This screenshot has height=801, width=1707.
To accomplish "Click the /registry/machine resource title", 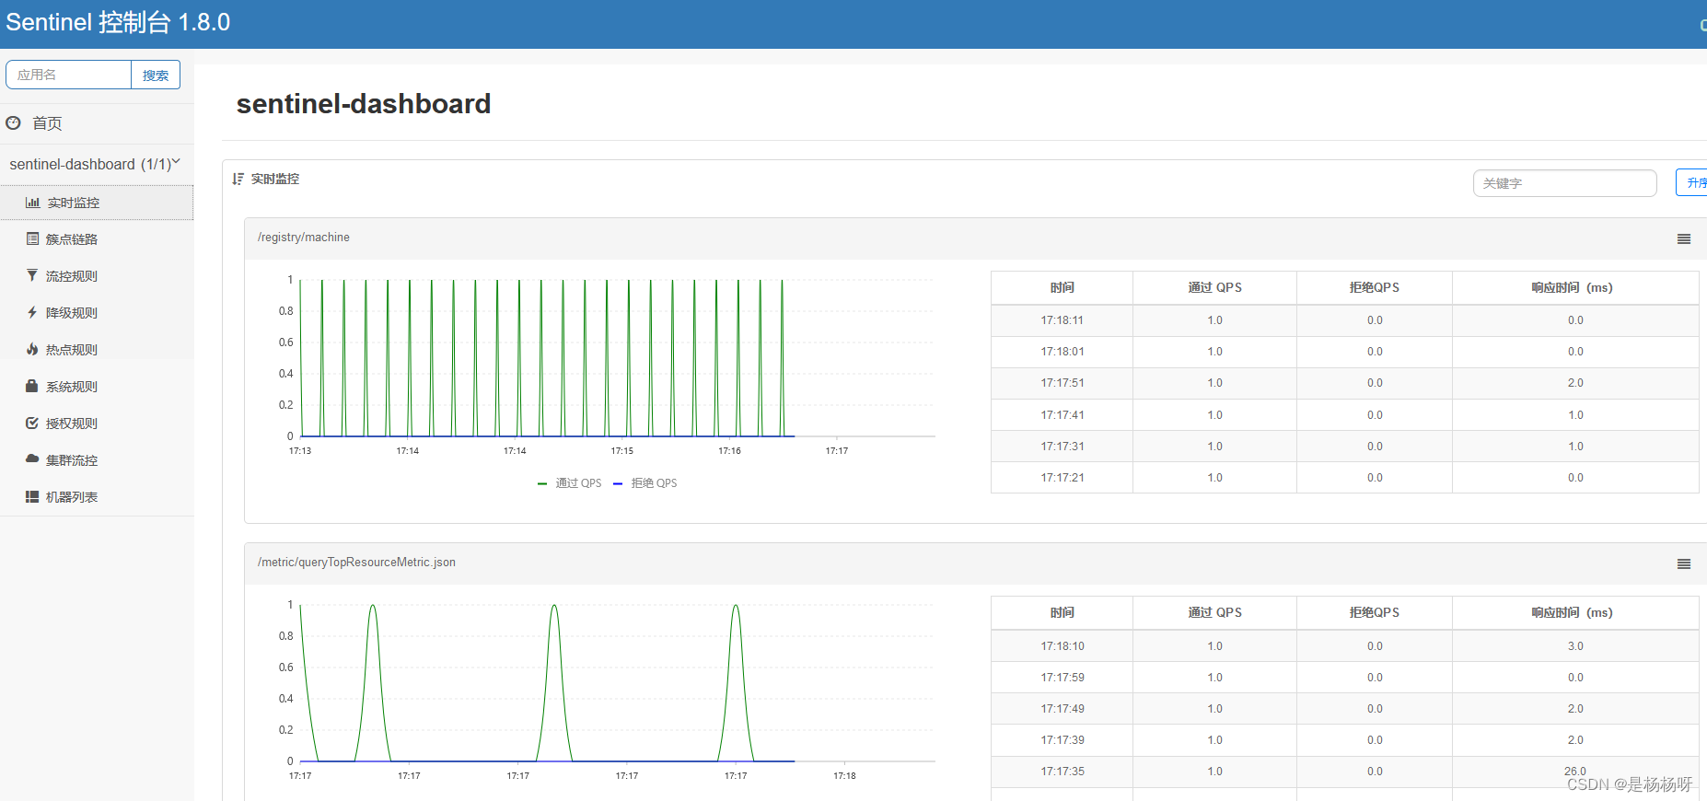I will point(304,238).
